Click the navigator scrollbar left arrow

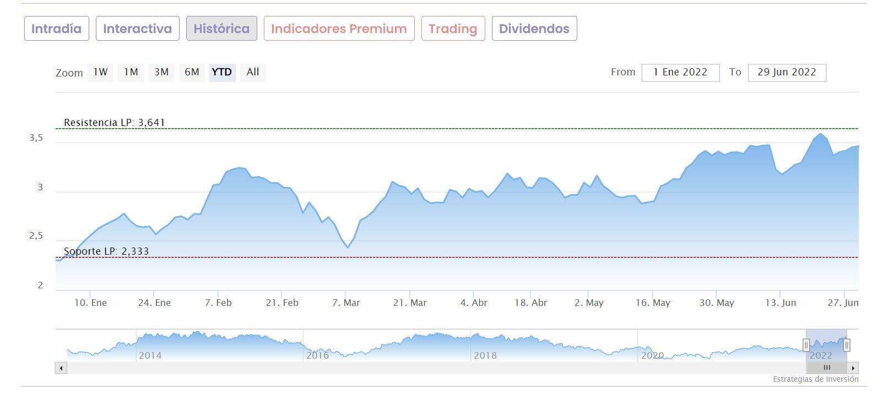(61, 368)
